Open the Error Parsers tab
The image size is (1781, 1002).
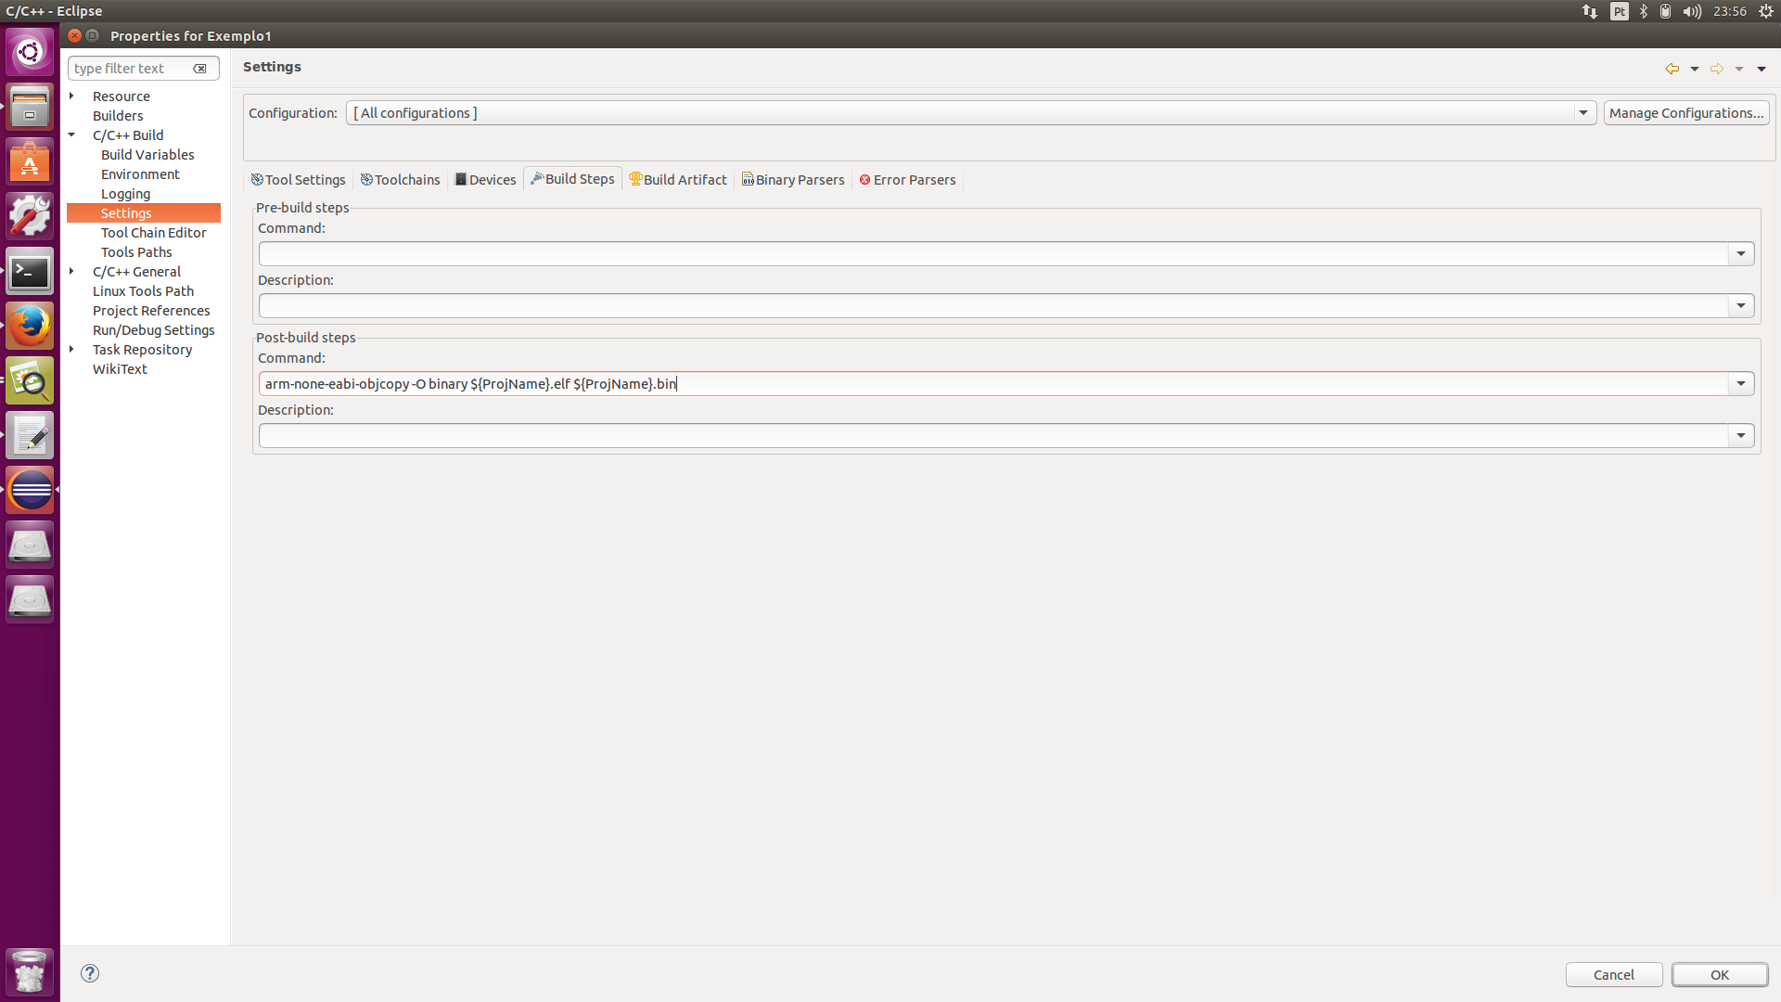[x=907, y=180]
